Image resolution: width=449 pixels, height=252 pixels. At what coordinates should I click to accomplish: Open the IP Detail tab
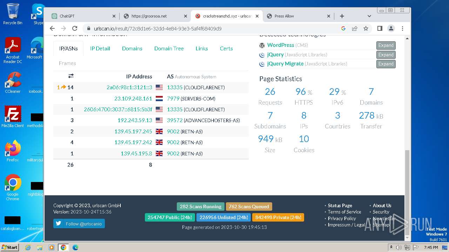click(x=100, y=49)
